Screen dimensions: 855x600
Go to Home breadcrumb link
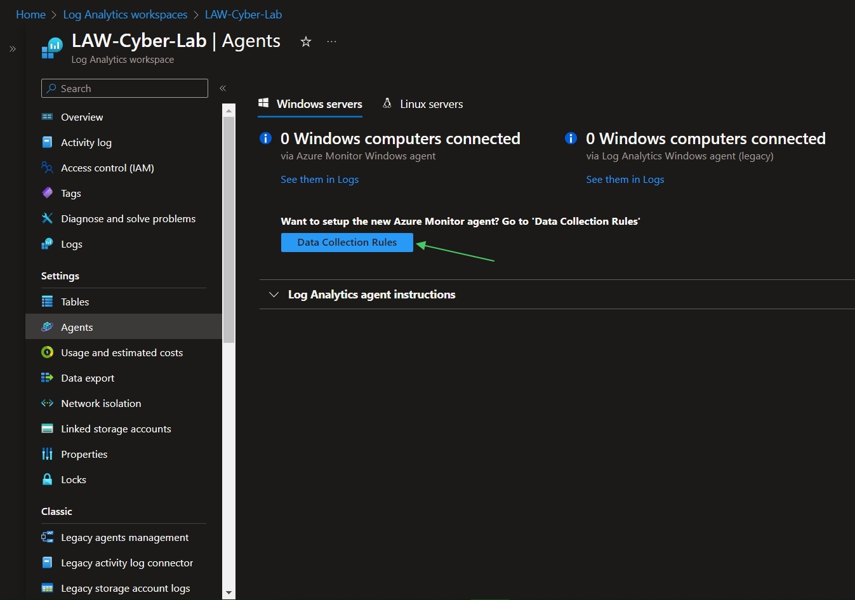[30, 15]
